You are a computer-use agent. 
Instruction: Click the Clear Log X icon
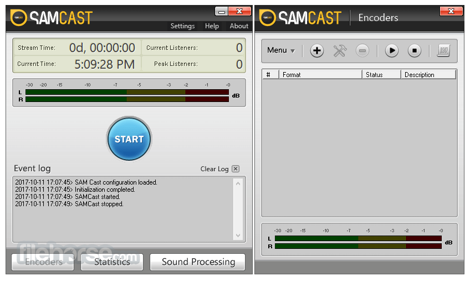click(x=236, y=169)
